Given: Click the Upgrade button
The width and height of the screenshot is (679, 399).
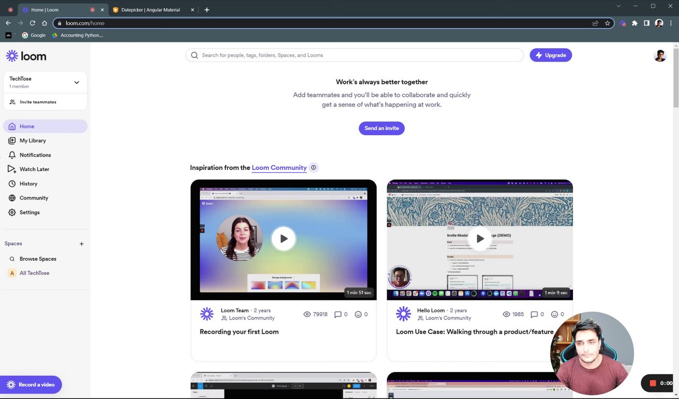Looking at the screenshot, I should pyautogui.click(x=551, y=55).
